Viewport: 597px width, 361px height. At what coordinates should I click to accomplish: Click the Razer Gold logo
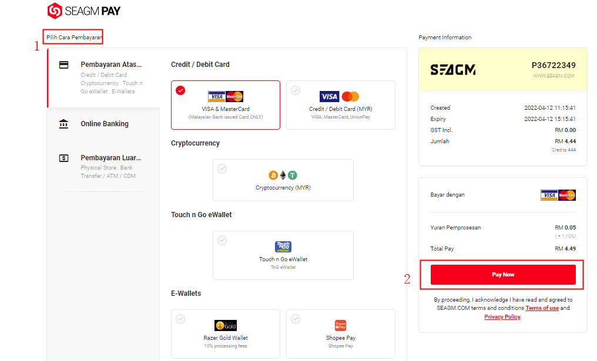tap(226, 326)
